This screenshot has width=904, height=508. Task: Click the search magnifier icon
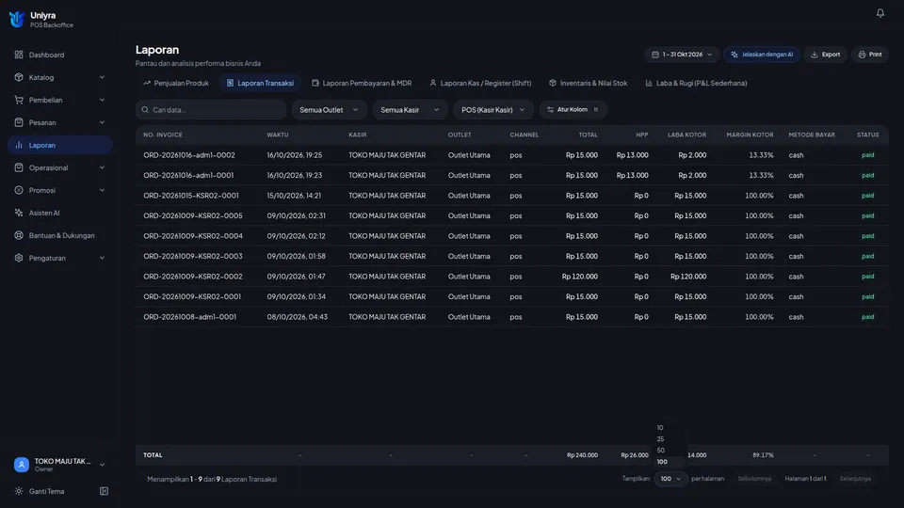(145, 109)
